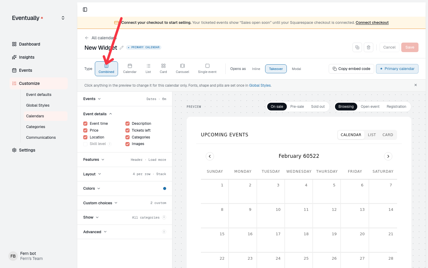Select the Calendar widget type

click(130, 68)
